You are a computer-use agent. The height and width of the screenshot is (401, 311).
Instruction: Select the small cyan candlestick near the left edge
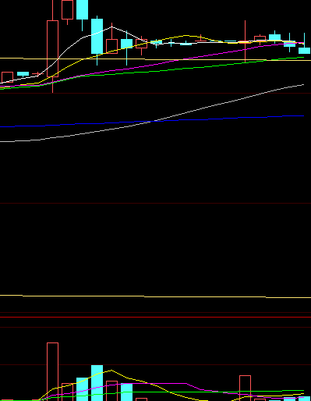click(x=23, y=74)
